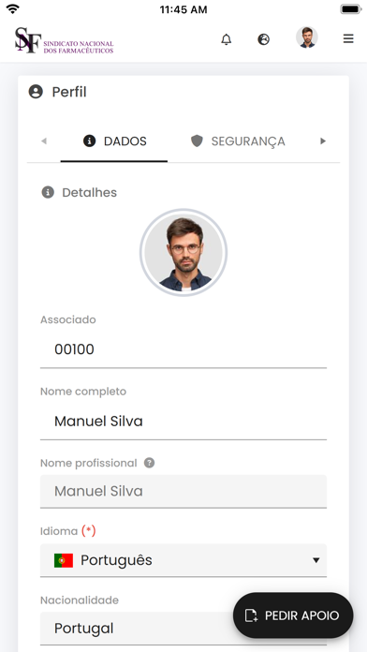The height and width of the screenshot is (652, 367).
Task: Click the PEDIR APOIO button
Action: point(293,615)
